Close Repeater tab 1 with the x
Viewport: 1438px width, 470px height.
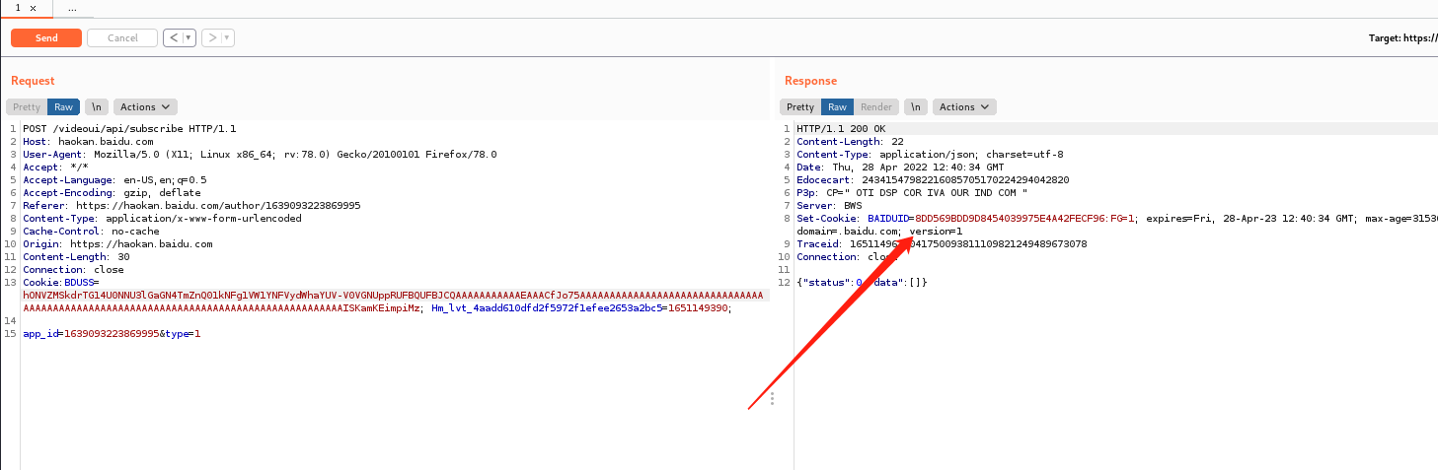[x=32, y=7]
